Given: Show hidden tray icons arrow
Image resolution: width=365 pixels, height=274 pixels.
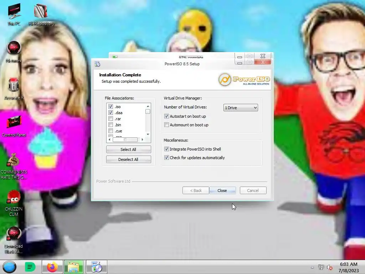Looking at the screenshot, I should tap(312, 267).
